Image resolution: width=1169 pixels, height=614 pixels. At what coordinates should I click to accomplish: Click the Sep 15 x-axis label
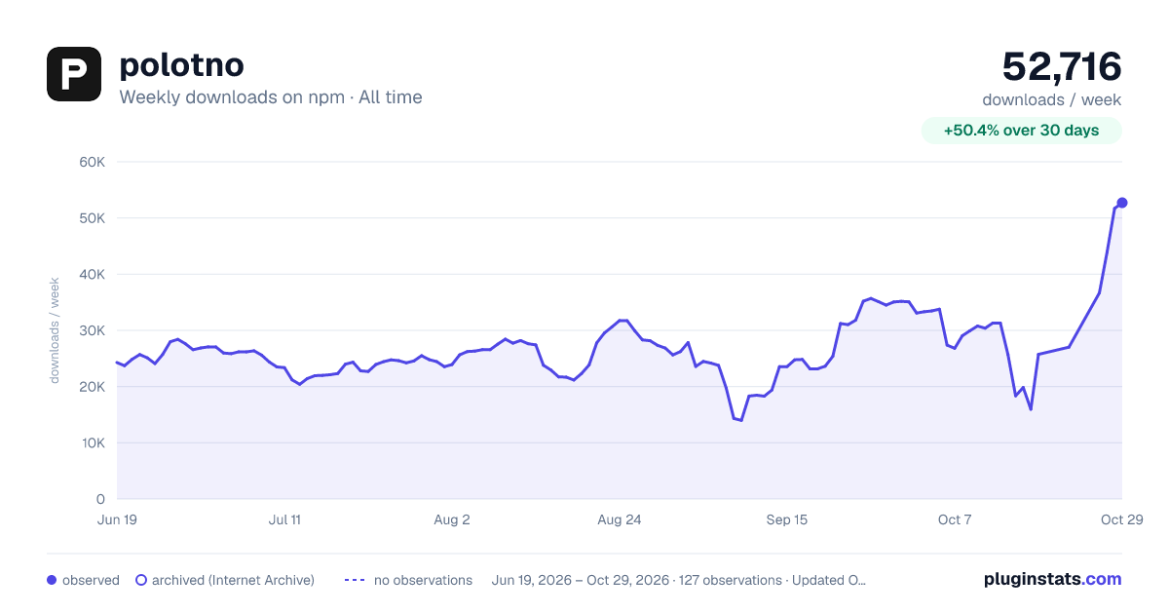[x=787, y=519]
